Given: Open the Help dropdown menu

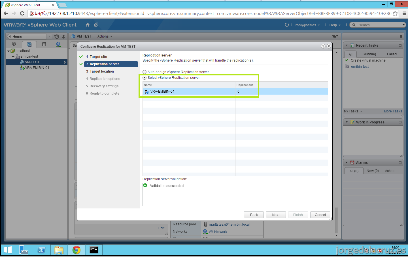Looking at the screenshot, I should pos(335,25).
